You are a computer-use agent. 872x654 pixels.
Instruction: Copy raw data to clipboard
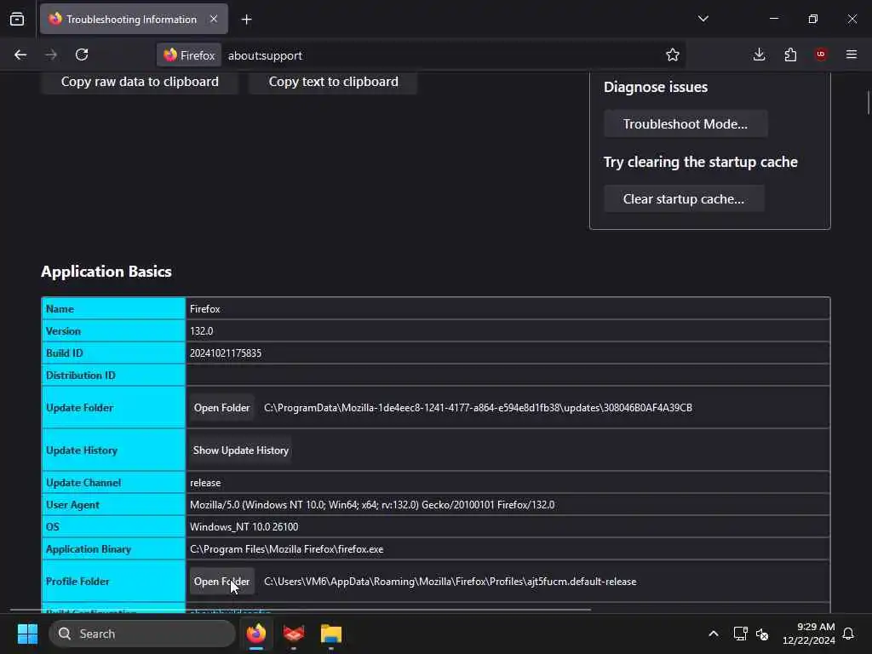[140, 82]
